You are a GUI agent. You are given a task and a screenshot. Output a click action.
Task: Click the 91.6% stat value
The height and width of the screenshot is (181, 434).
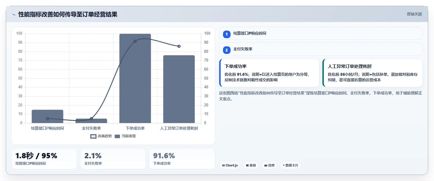pyautogui.click(x=164, y=156)
